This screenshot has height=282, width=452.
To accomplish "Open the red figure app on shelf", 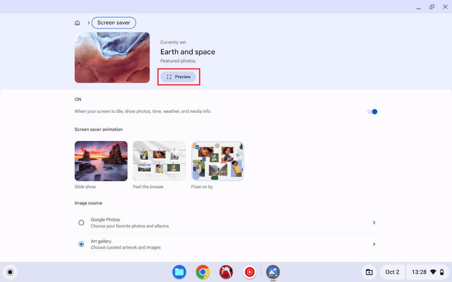I will 226,272.
